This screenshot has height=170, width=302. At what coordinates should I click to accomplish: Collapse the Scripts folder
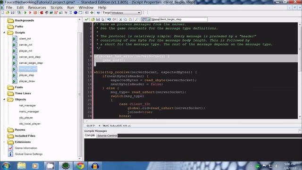tap(4, 33)
